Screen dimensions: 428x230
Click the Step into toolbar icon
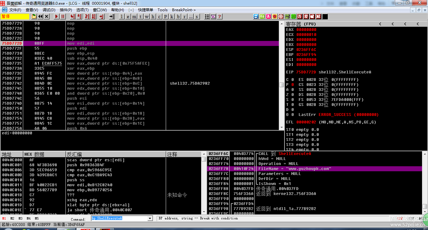(73, 17)
